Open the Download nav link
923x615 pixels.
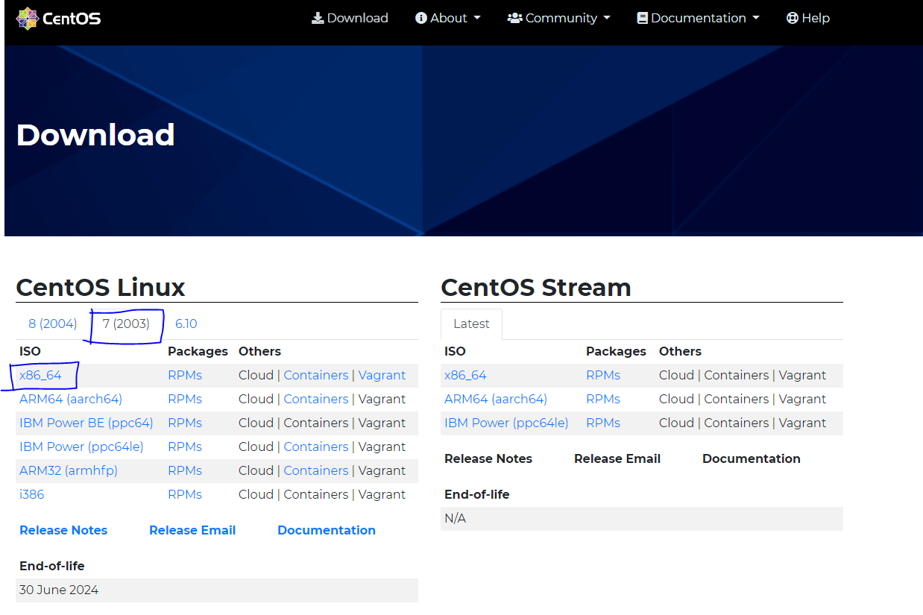pos(350,18)
